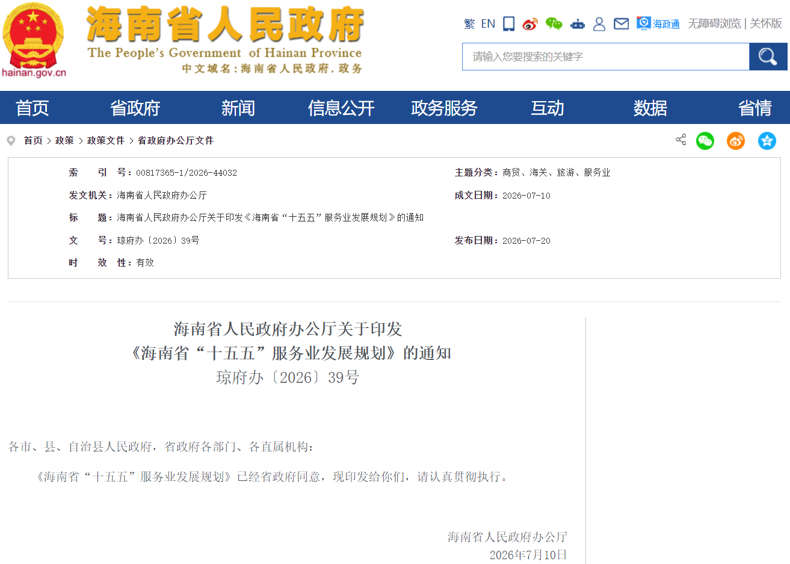Go to 省政府办公厅文件 breadcrumb link
Screen dimensions: 790x564
point(176,140)
